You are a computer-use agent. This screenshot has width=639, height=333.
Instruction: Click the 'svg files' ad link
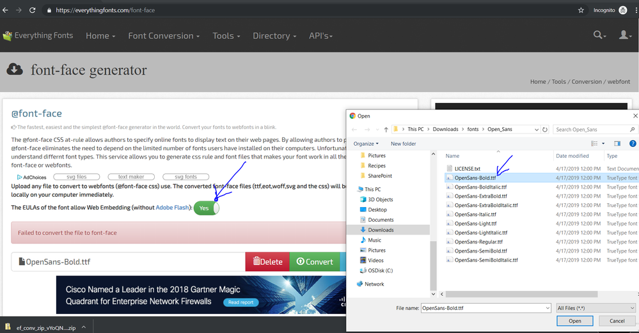[x=77, y=176]
